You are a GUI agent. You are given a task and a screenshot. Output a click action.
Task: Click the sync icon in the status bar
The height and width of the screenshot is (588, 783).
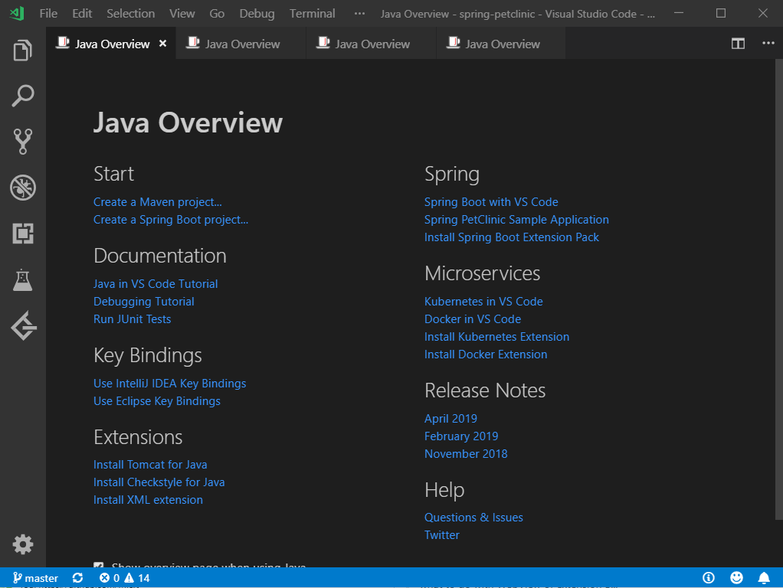[76, 577]
